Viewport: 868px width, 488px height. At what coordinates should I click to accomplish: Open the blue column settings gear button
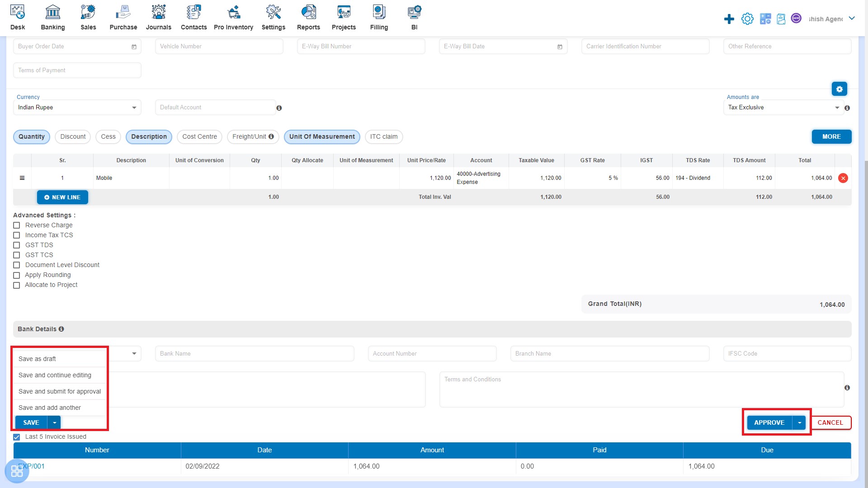(x=840, y=89)
